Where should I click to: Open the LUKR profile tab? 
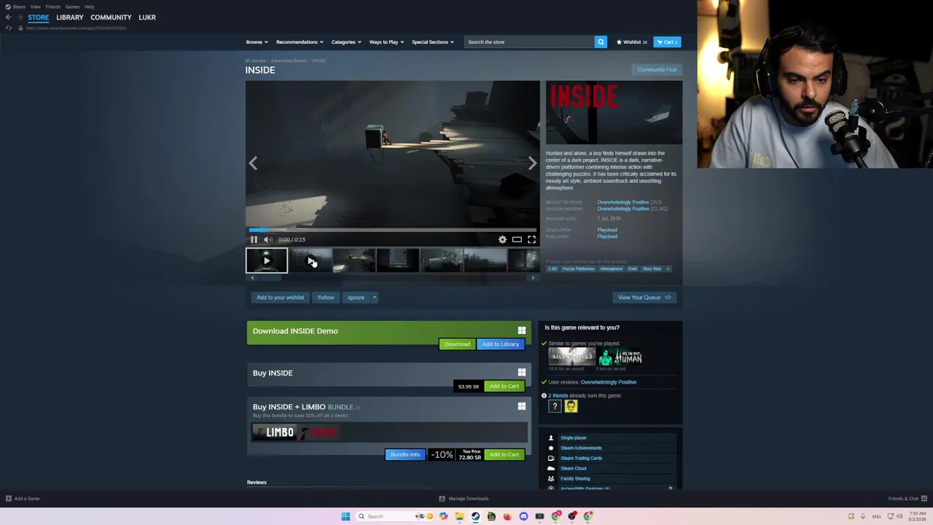pos(147,17)
